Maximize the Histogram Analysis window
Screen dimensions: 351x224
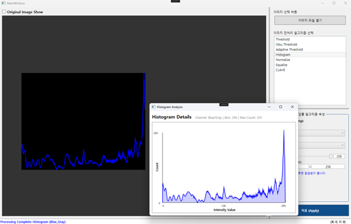280,107
